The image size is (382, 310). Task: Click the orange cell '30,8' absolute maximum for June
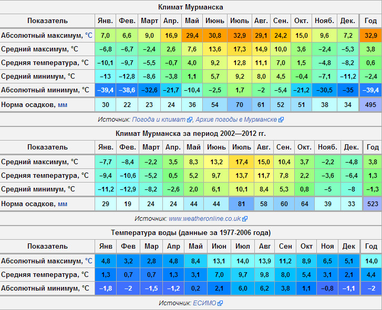click(214, 36)
